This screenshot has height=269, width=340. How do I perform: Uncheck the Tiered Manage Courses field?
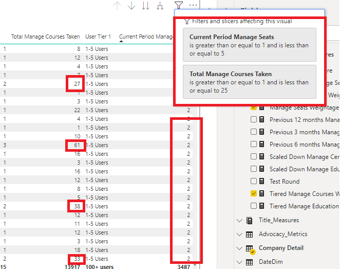point(254,193)
